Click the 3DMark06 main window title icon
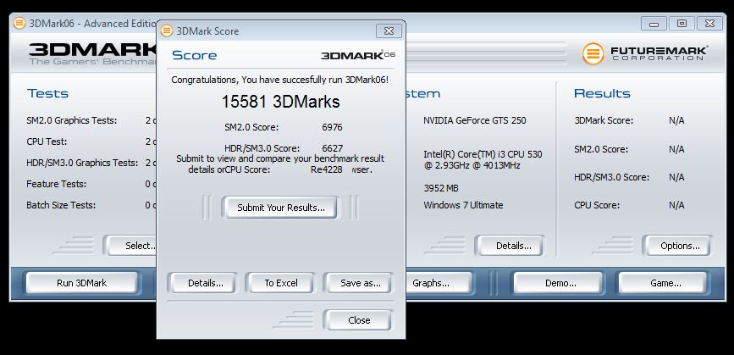The width and height of the screenshot is (734, 355). pos(19,23)
